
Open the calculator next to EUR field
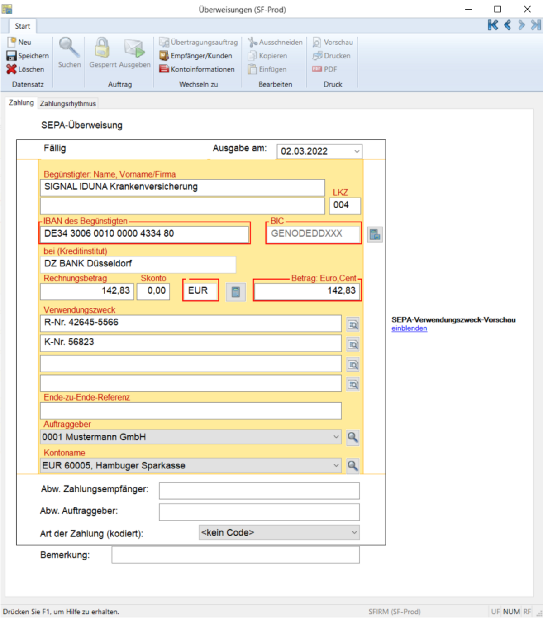click(x=235, y=292)
